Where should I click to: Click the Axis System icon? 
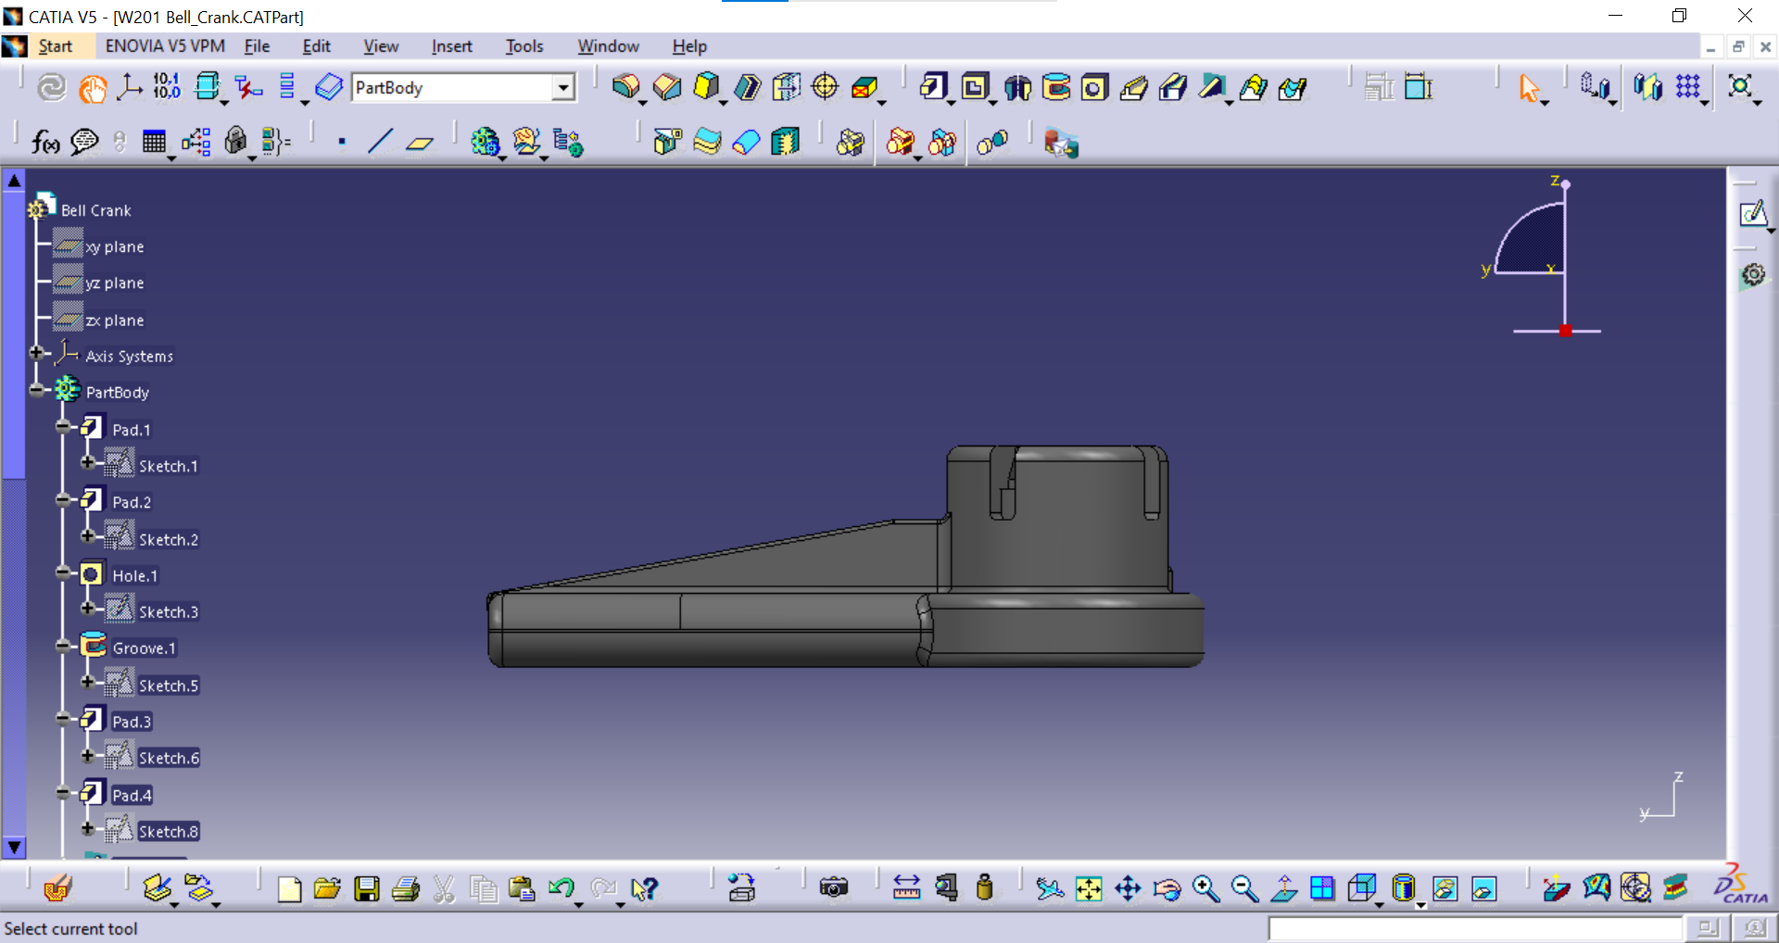click(129, 87)
